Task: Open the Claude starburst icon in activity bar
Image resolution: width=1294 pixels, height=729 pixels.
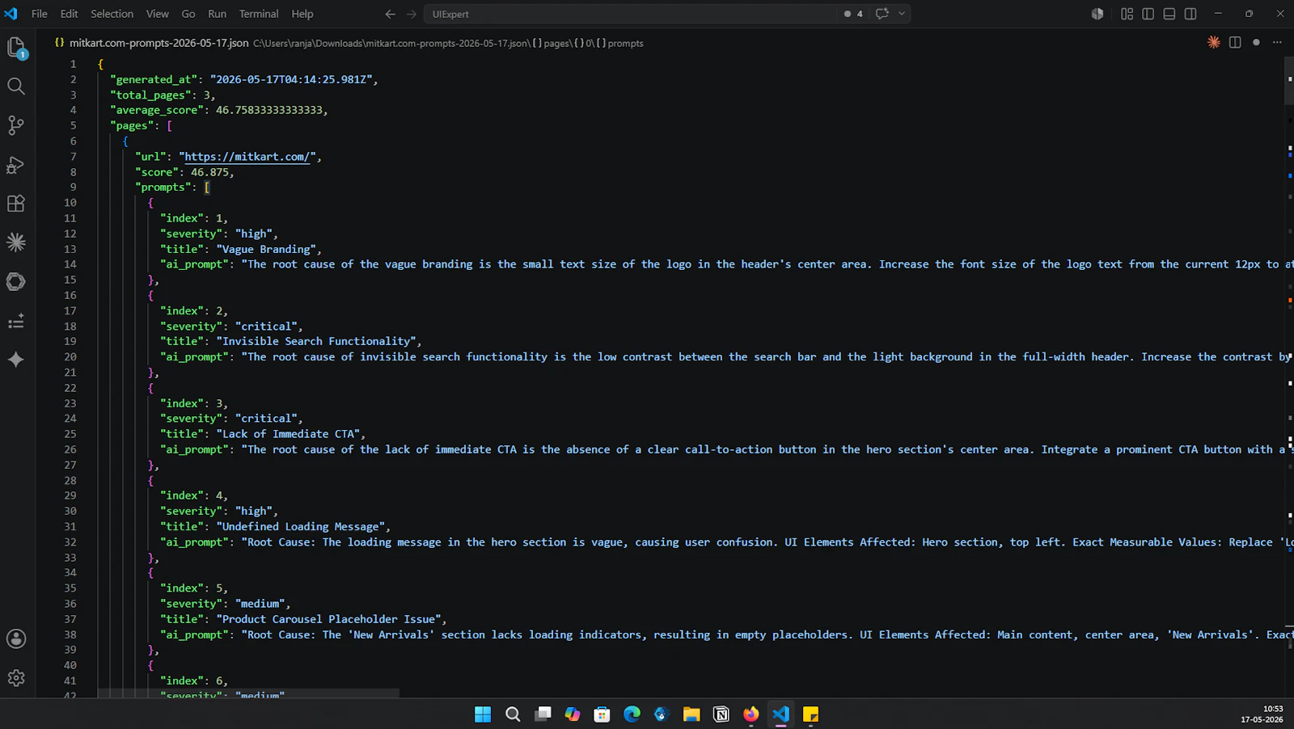Action: tap(16, 242)
